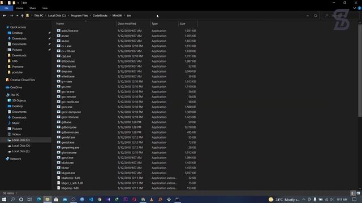Select the libatomic-1.dll file
This screenshot has height=203, width=362.
(x=70, y=178)
